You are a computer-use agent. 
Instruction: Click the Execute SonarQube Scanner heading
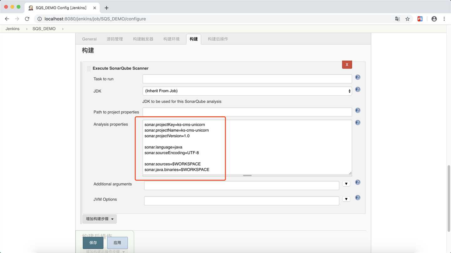(121, 68)
